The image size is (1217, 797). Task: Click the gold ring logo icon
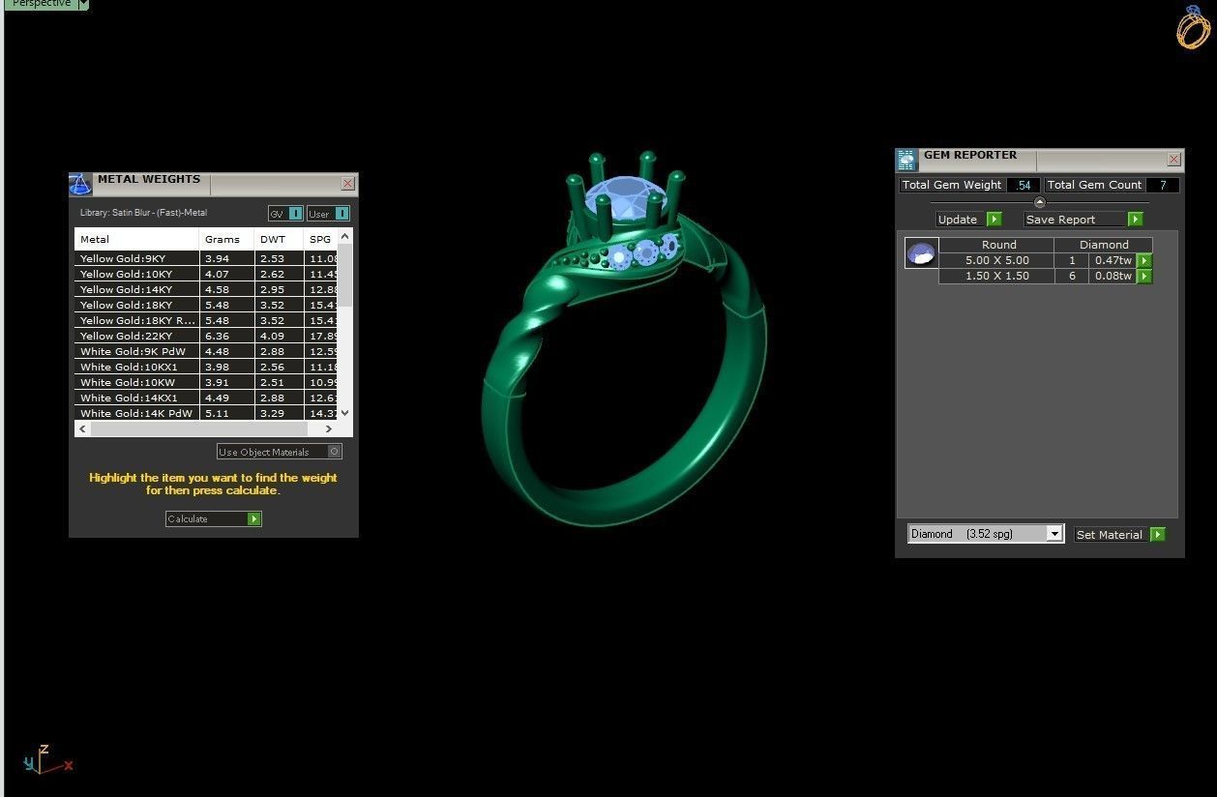coord(1192,26)
